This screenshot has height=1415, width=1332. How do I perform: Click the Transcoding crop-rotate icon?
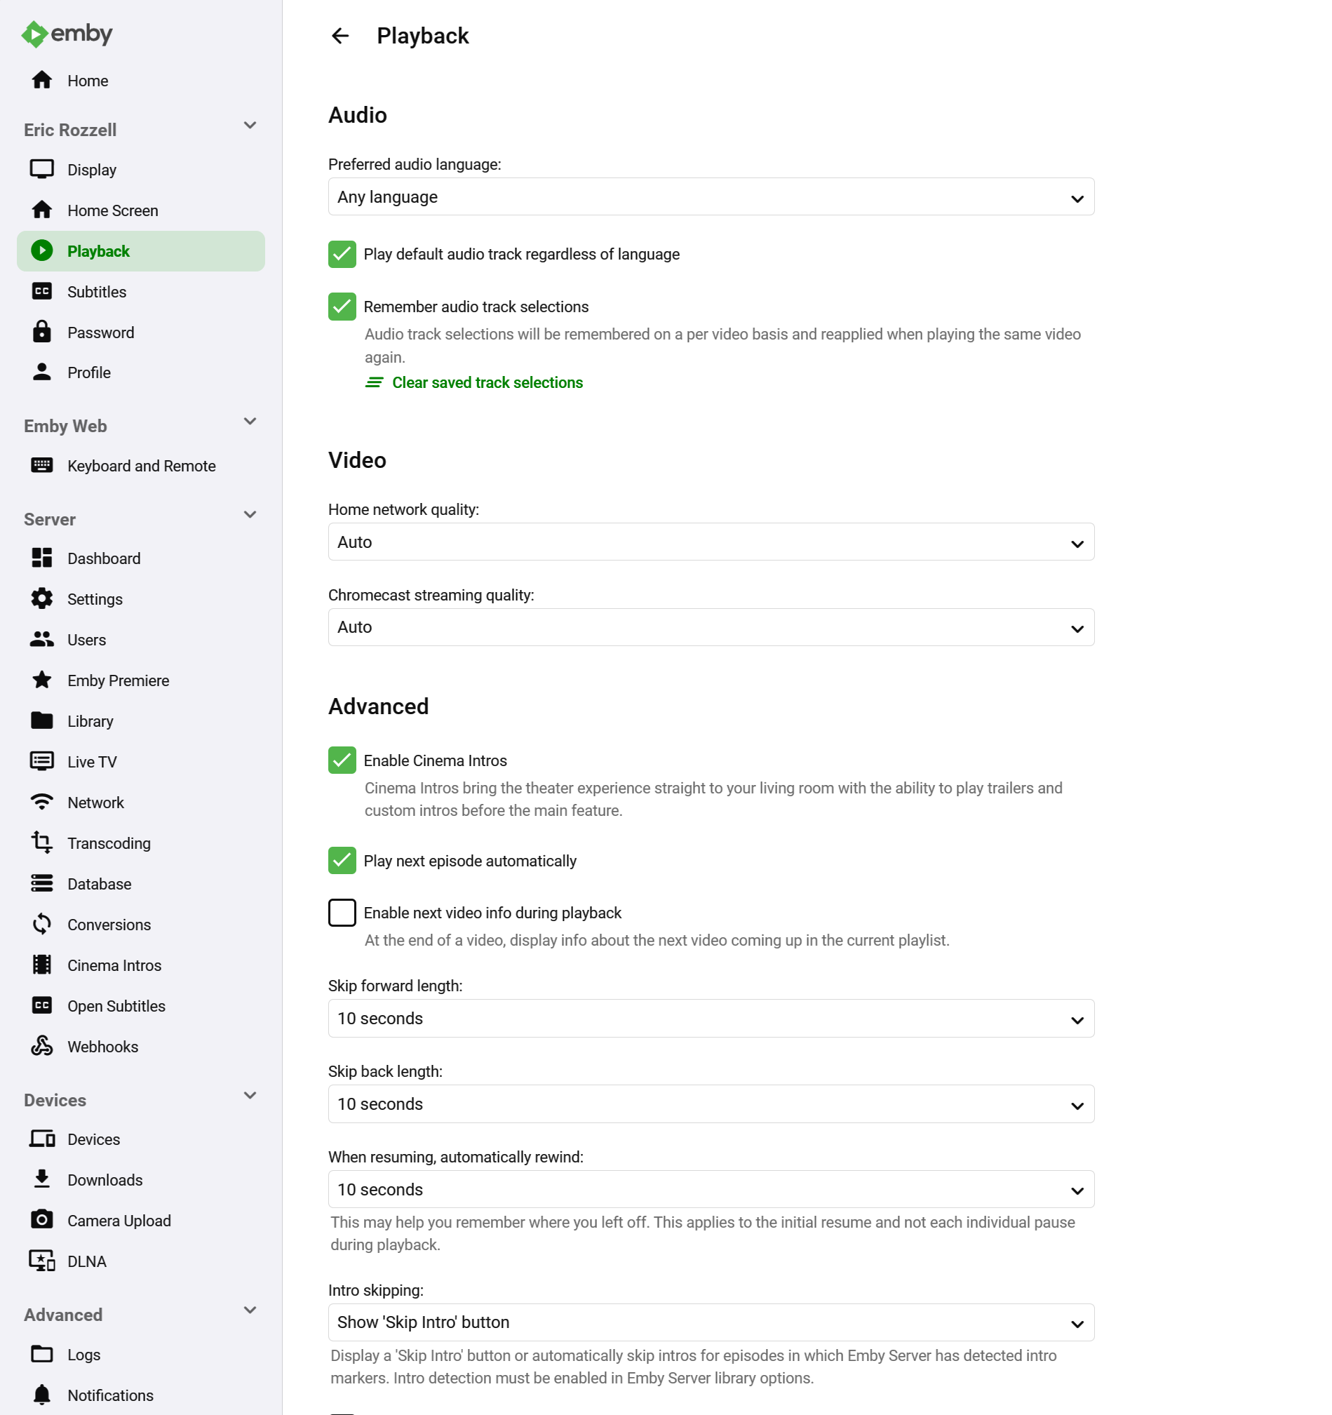pyautogui.click(x=42, y=843)
